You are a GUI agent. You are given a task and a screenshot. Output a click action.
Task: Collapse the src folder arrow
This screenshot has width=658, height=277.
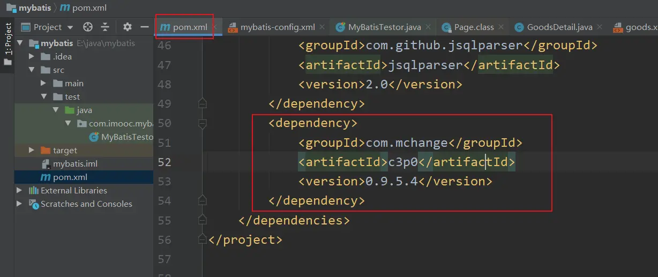coord(32,70)
